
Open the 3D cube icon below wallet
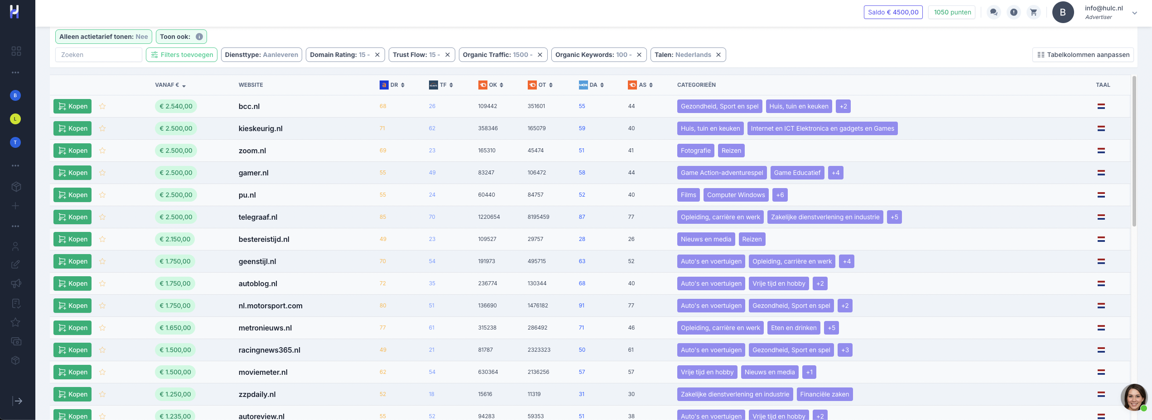pos(15,360)
